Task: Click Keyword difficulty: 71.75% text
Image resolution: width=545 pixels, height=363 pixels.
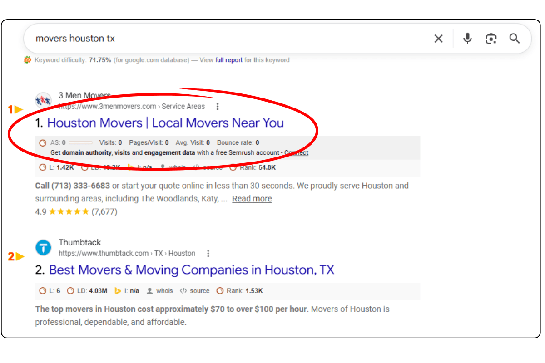Action: coord(73,60)
